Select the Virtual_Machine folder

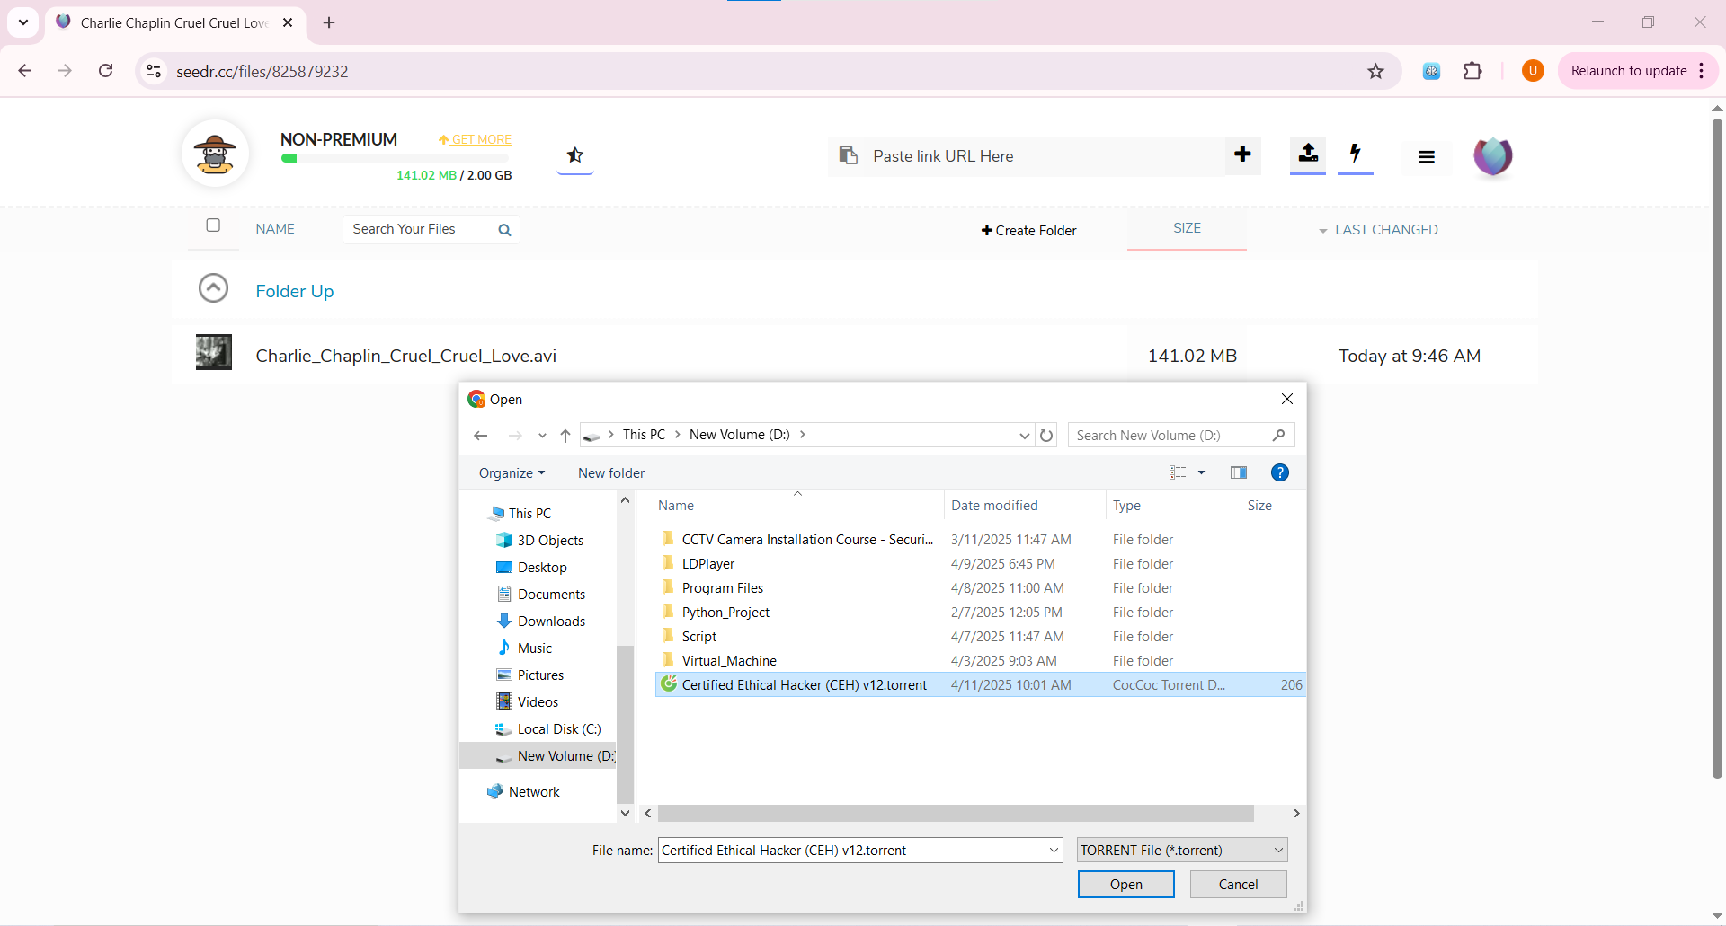coord(729,661)
